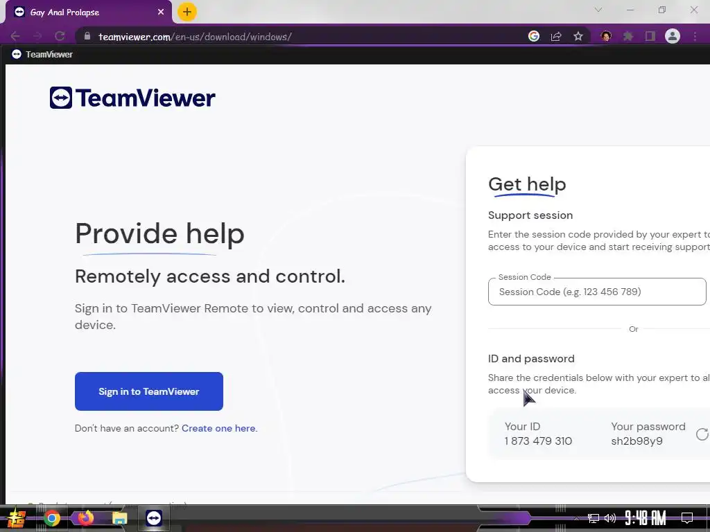
Task: Select the TeamViewer browser tab
Action: (88, 12)
